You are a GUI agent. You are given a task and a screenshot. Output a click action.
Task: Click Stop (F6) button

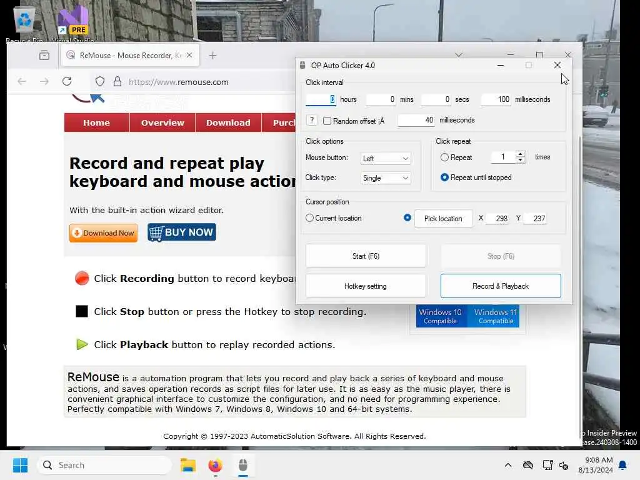click(x=501, y=256)
